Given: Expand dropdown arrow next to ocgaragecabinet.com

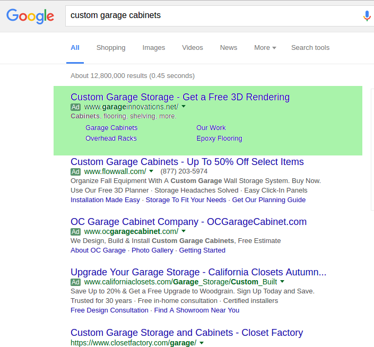Looking at the screenshot, I should point(184,231).
